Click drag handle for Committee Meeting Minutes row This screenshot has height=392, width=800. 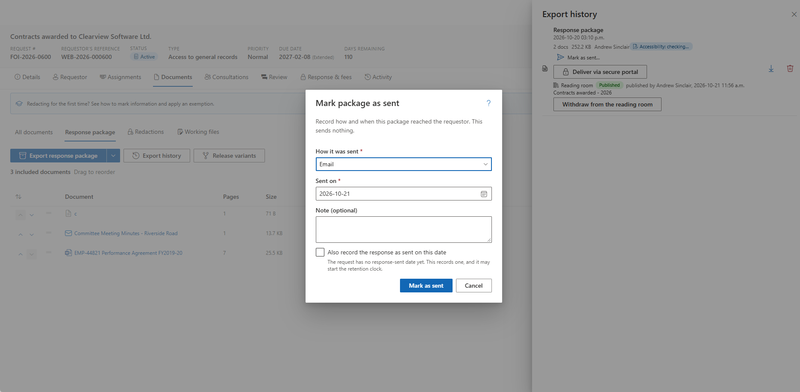tap(49, 233)
